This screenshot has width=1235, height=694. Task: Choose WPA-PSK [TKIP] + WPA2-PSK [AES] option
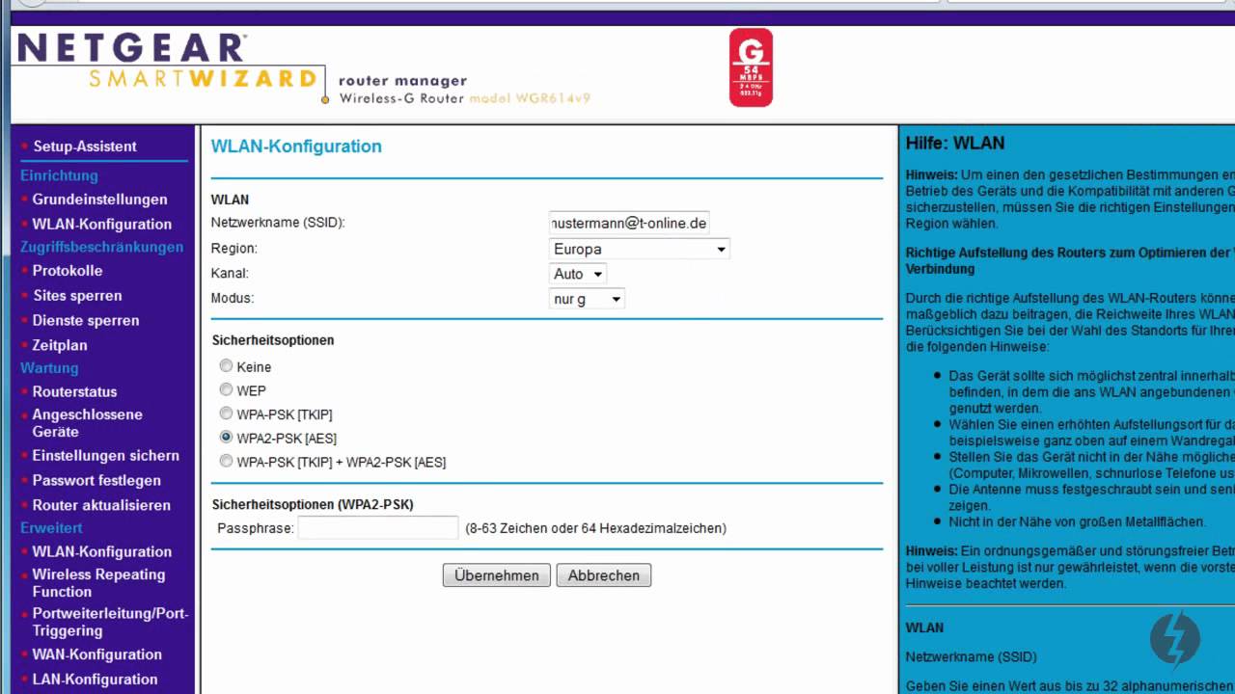click(x=226, y=462)
